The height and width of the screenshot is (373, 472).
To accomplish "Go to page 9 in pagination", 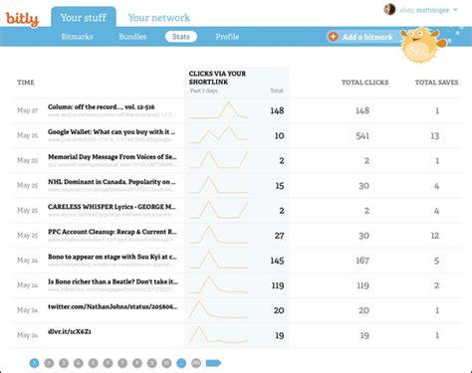I will pyautogui.click(x=151, y=363).
